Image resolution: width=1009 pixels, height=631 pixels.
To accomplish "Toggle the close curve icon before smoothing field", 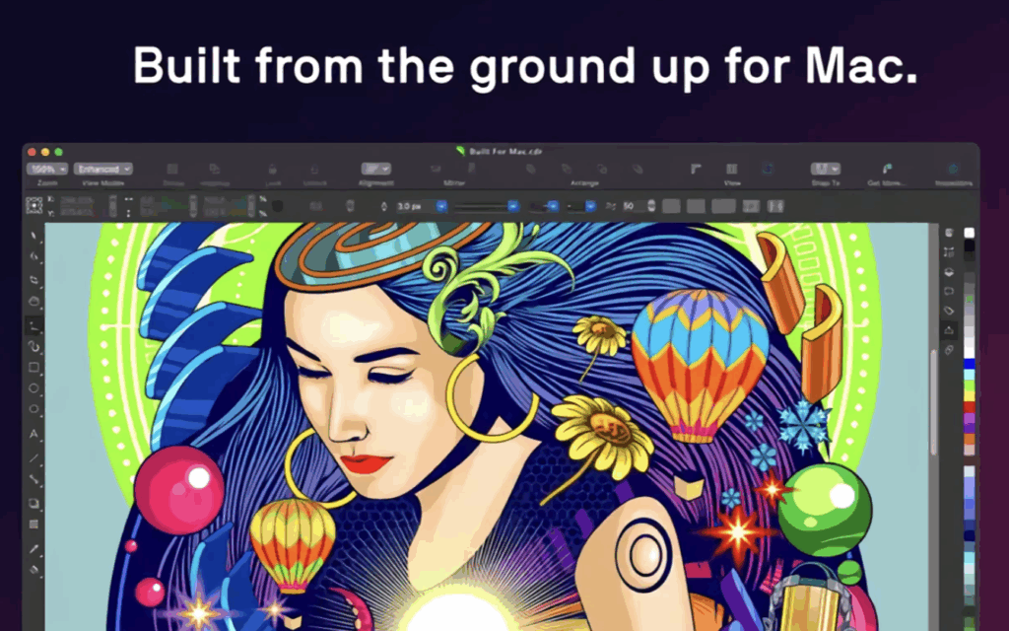I will tap(610, 206).
